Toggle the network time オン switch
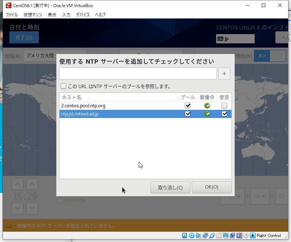The image size is (291, 242). click(x=270, y=56)
